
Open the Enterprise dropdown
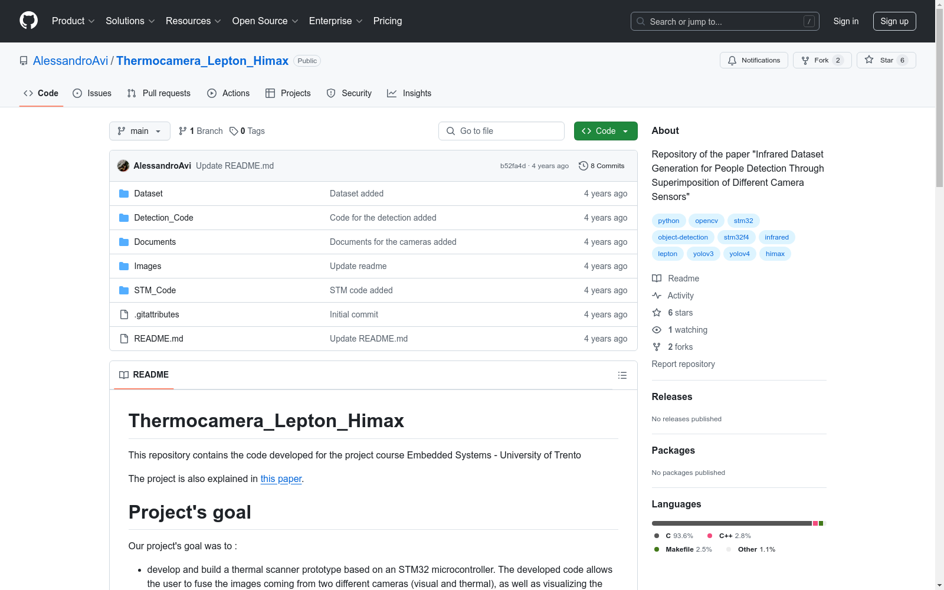336,21
